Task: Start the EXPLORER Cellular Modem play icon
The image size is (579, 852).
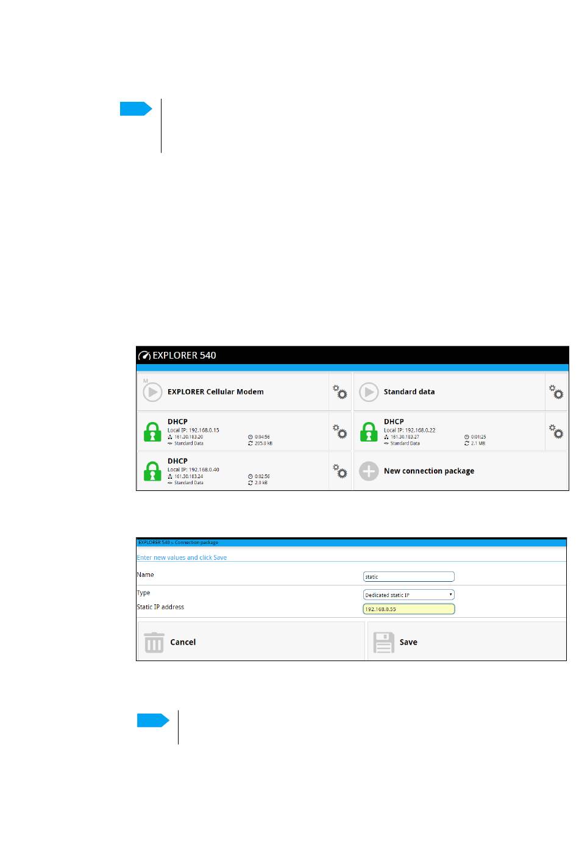Action: [x=152, y=392]
